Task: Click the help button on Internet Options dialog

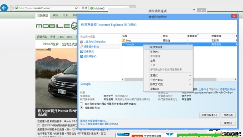Action: [x=194, y=10]
